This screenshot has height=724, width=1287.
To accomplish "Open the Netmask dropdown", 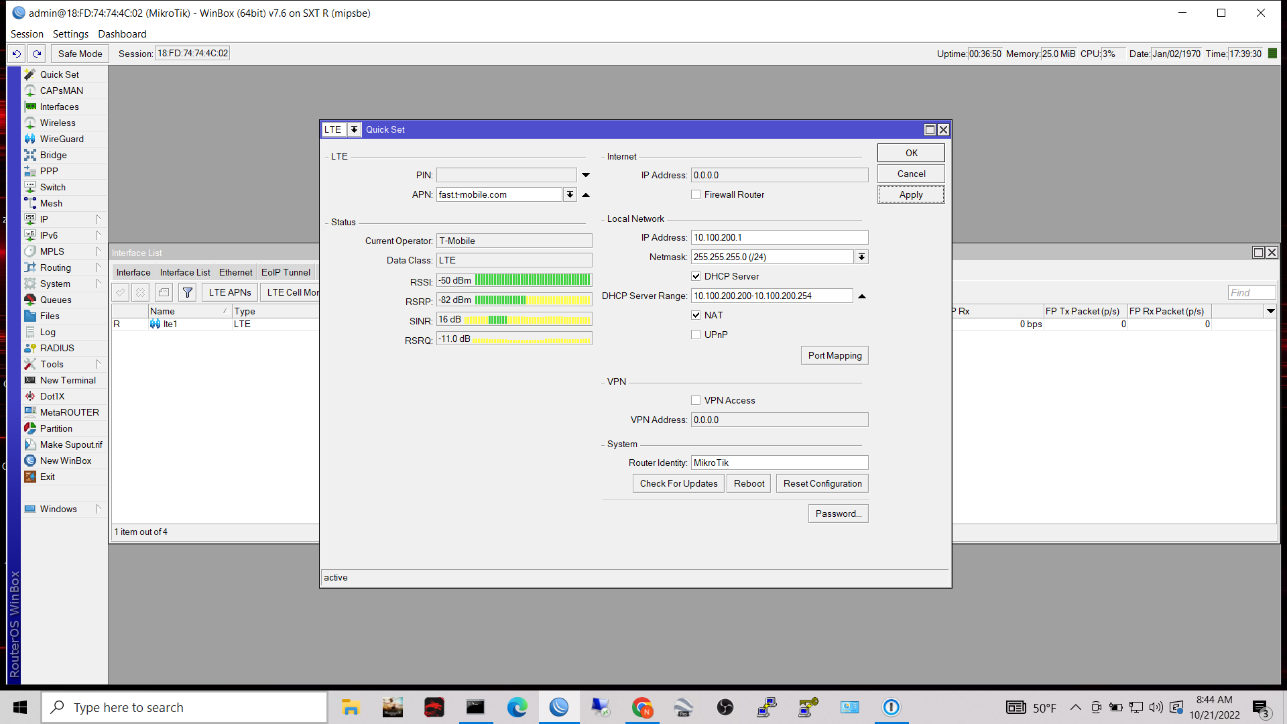I will (861, 257).
